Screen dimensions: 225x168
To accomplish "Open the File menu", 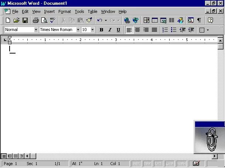I will point(15,11).
